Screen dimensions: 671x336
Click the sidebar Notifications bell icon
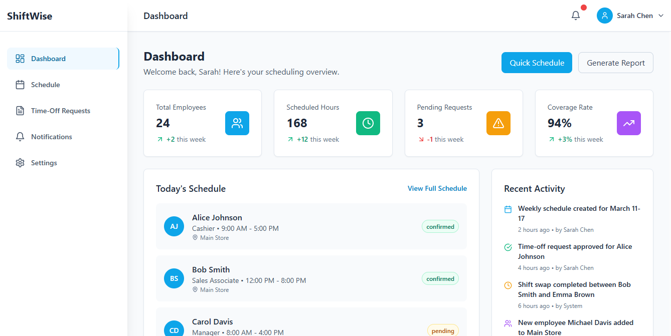point(20,137)
